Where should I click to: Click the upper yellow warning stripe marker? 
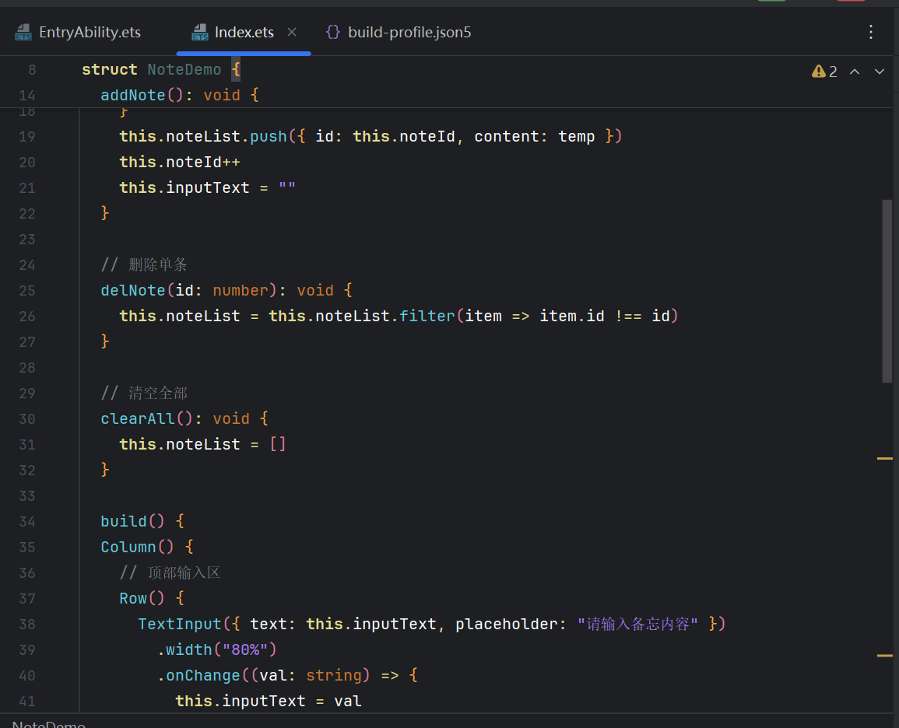coord(885,458)
